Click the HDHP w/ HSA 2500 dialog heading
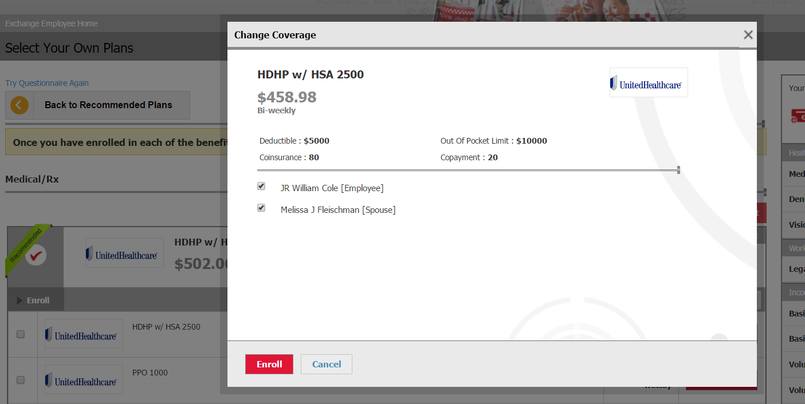805x404 pixels. [x=311, y=74]
